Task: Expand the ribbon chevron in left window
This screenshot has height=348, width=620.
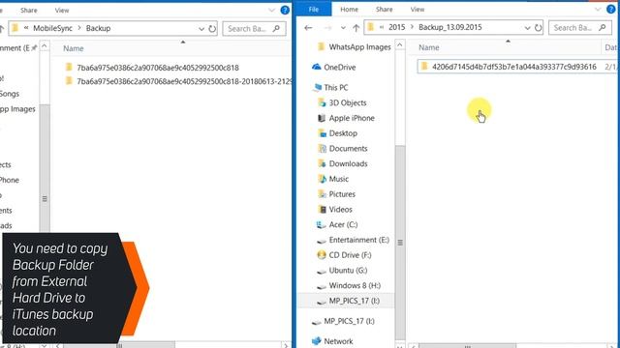Action: click(x=271, y=11)
